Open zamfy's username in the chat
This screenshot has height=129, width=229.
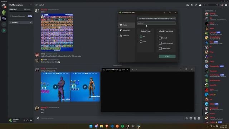coord(43,54)
